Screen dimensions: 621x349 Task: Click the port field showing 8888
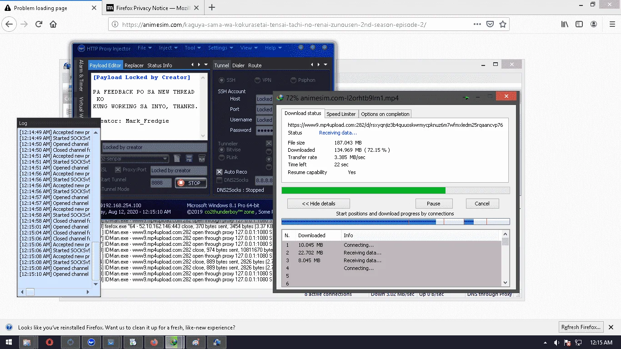161,183
